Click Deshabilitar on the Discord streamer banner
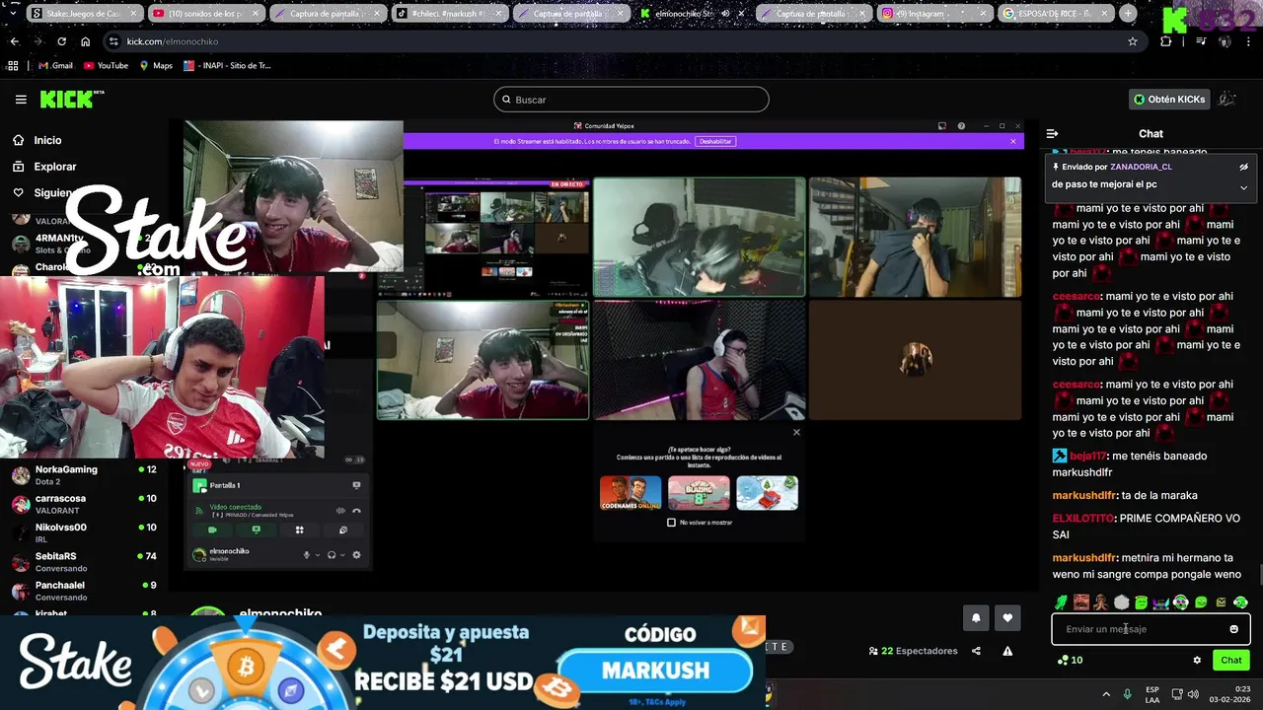The width and height of the screenshot is (1263, 710). click(715, 142)
